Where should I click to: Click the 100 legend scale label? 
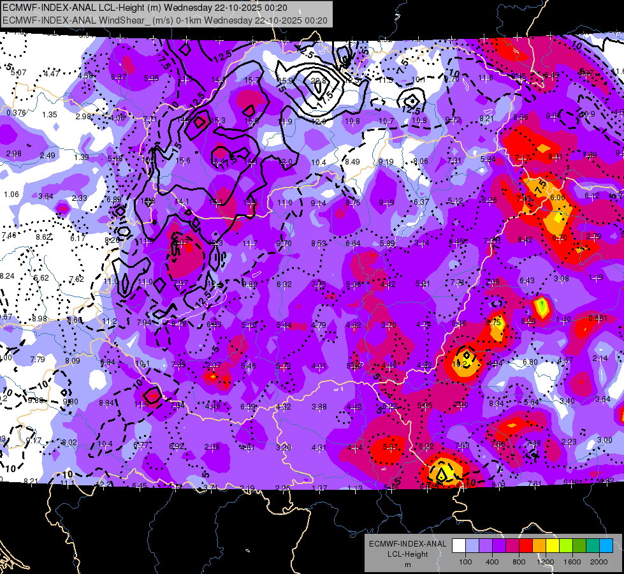pyautogui.click(x=465, y=562)
